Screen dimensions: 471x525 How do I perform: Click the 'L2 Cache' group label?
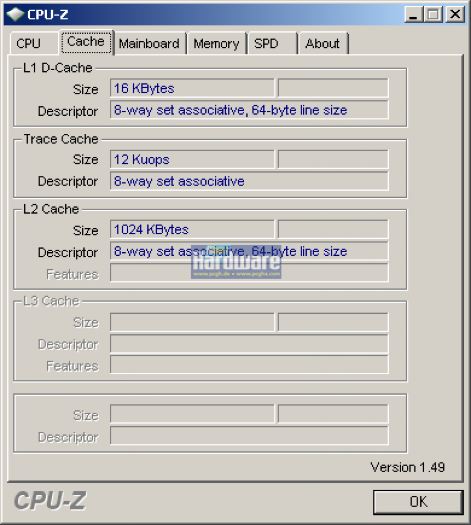[51, 209]
